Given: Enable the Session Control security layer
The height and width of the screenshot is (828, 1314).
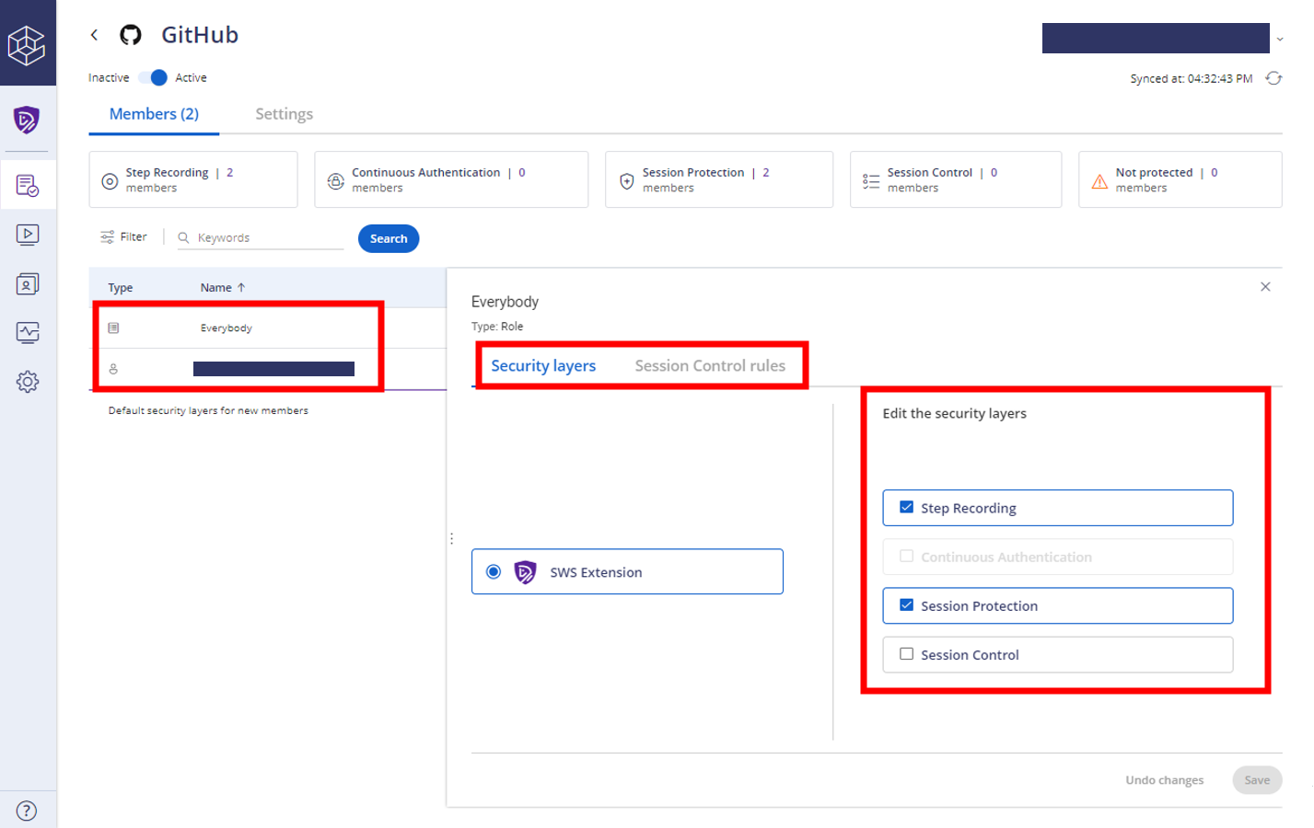Looking at the screenshot, I should (906, 654).
